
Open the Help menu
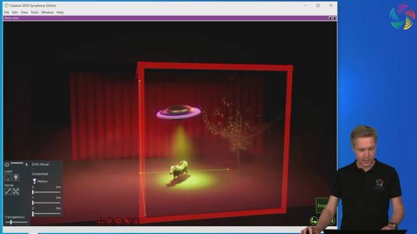[60, 12]
